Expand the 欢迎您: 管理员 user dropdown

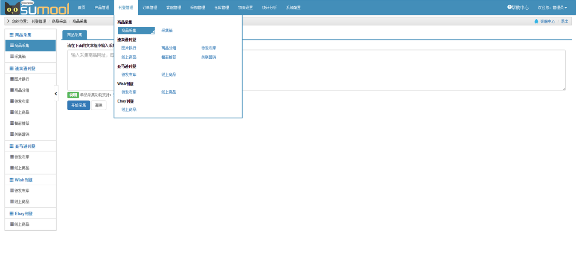(x=553, y=8)
